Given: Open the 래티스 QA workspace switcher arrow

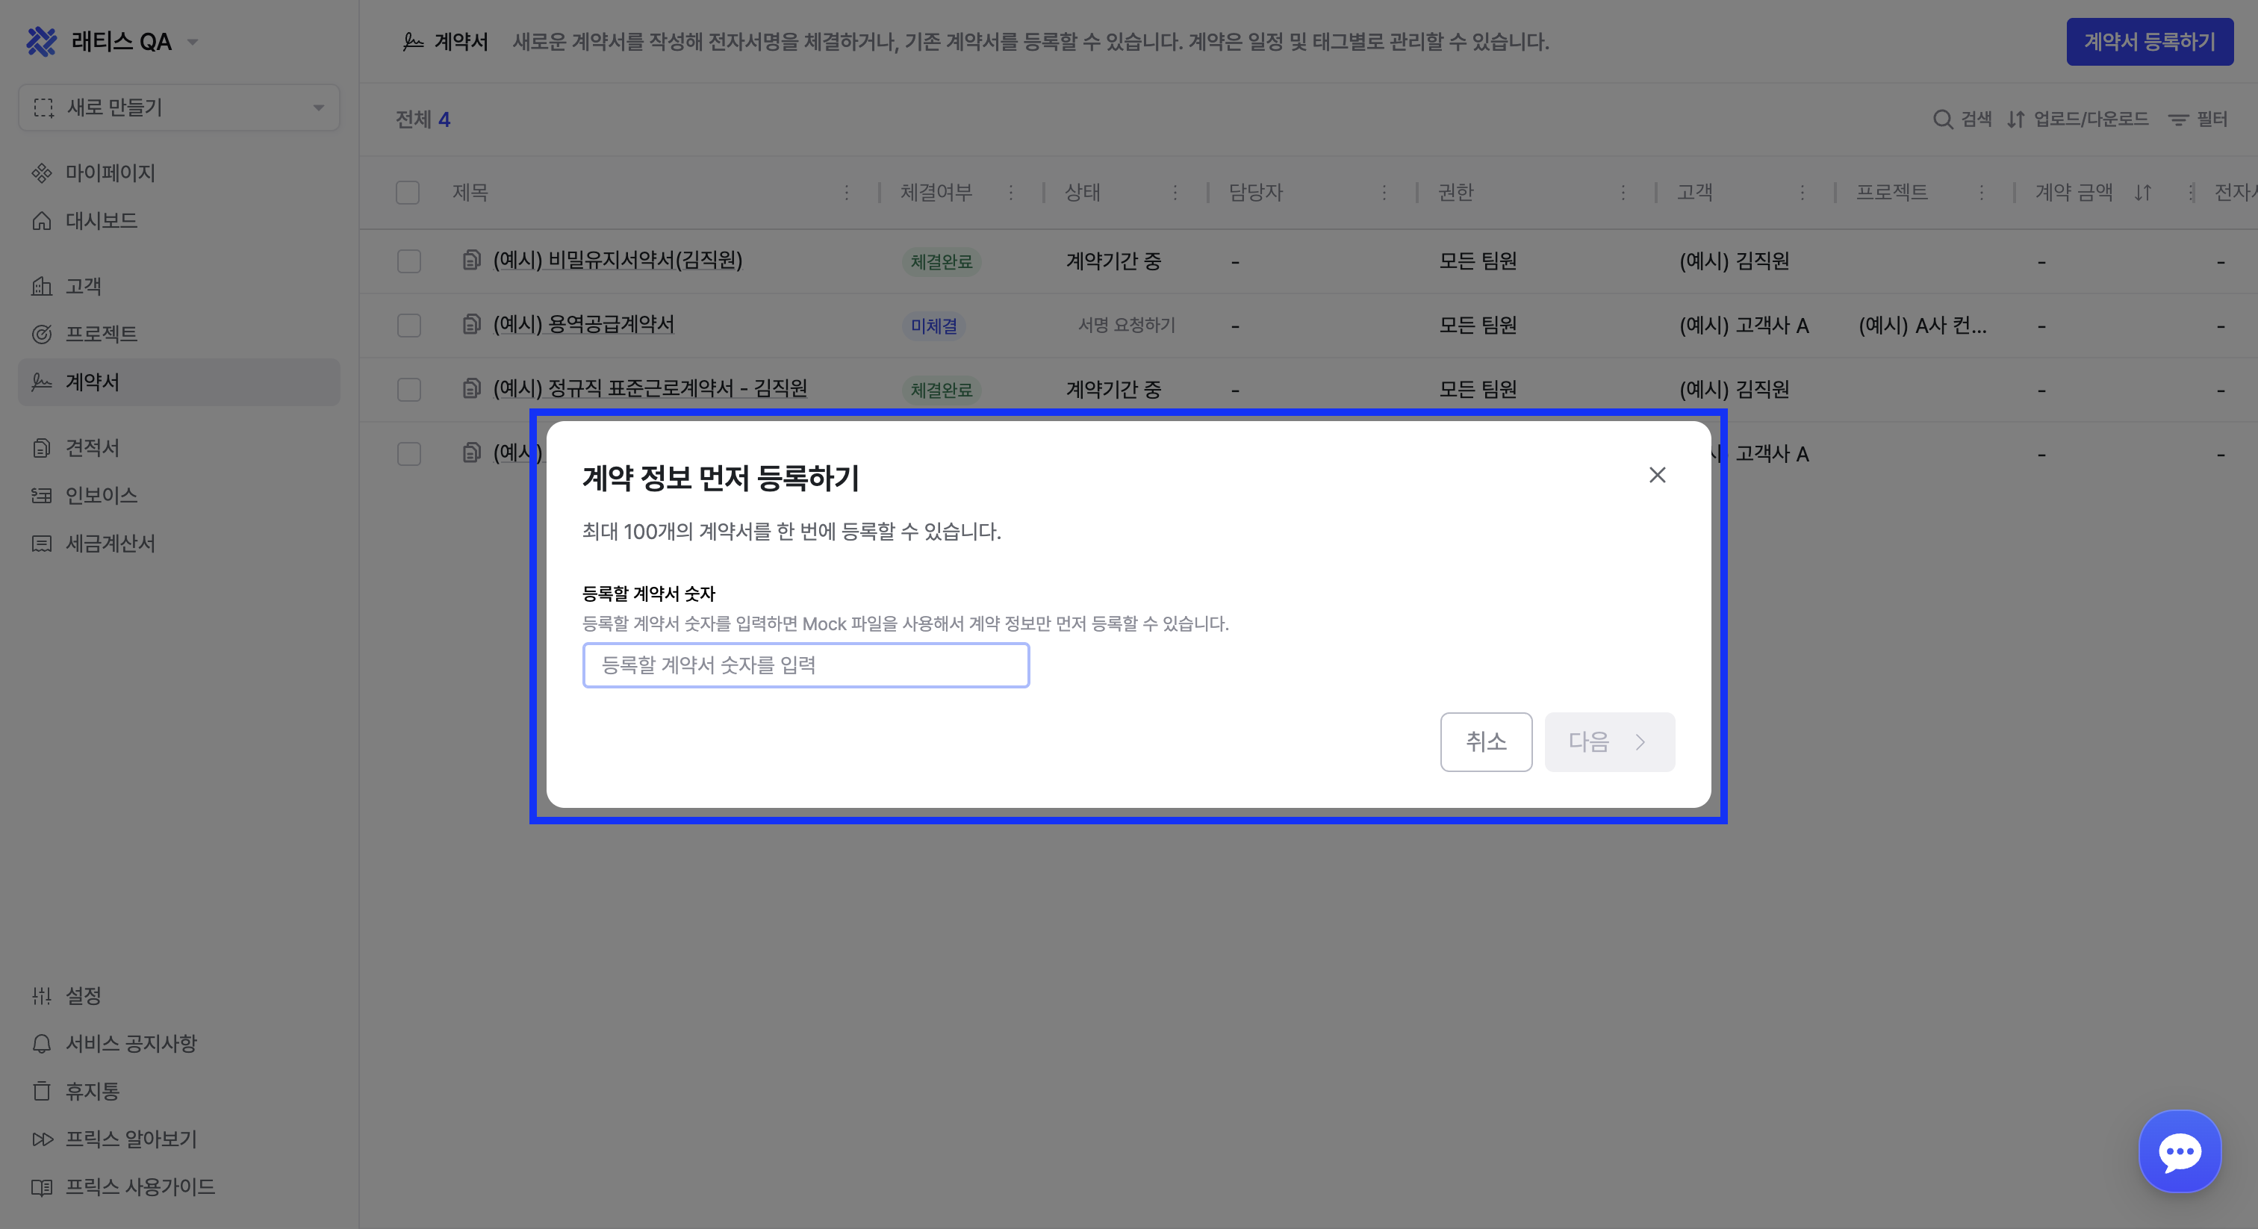Looking at the screenshot, I should [x=193, y=41].
